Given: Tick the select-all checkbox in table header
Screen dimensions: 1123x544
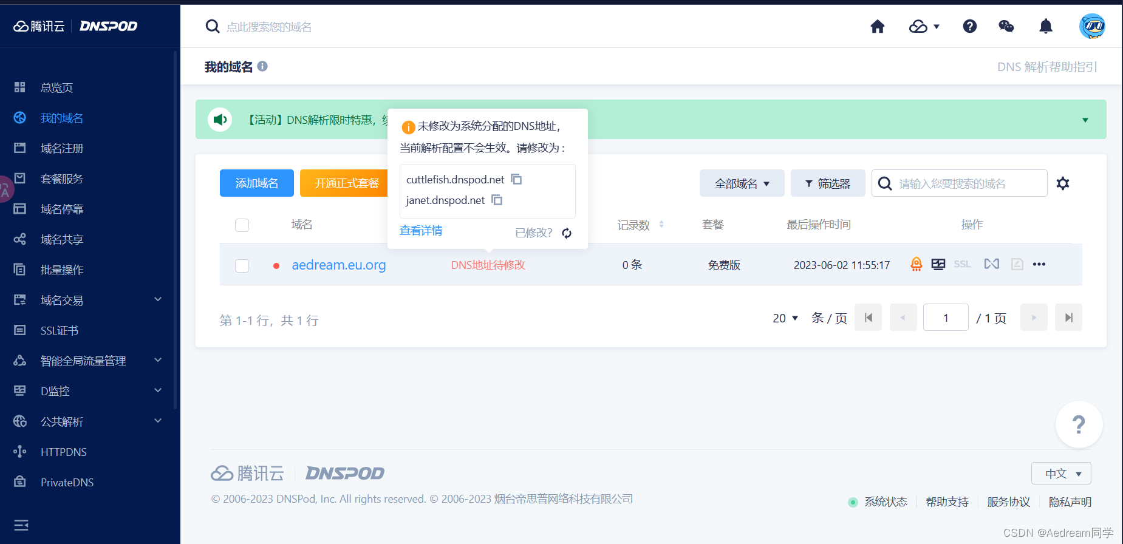Looking at the screenshot, I should coord(242,225).
